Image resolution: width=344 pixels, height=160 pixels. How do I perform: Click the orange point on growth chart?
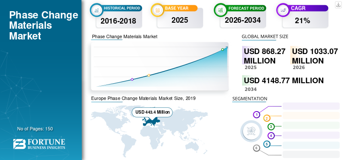click(149, 75)
